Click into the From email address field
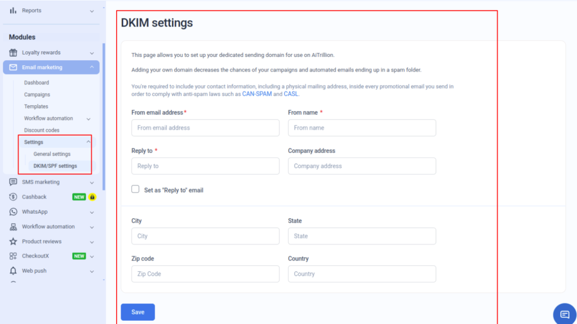Screen dimensions: 577x324 pyautogui.click(x=205, y=128)
